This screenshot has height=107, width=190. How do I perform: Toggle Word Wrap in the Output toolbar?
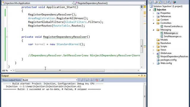click(102, 80)
